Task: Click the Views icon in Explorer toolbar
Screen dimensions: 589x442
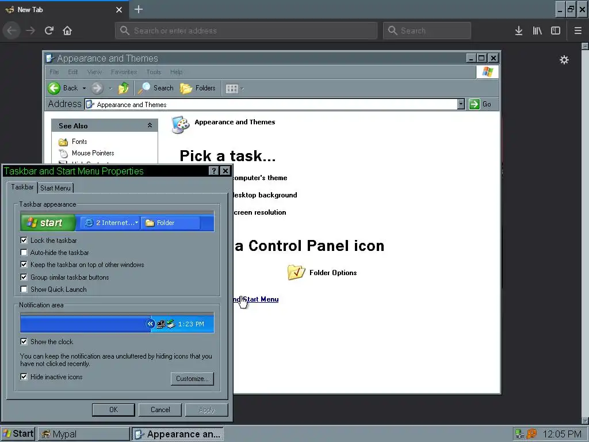Action: coord(232,89)
